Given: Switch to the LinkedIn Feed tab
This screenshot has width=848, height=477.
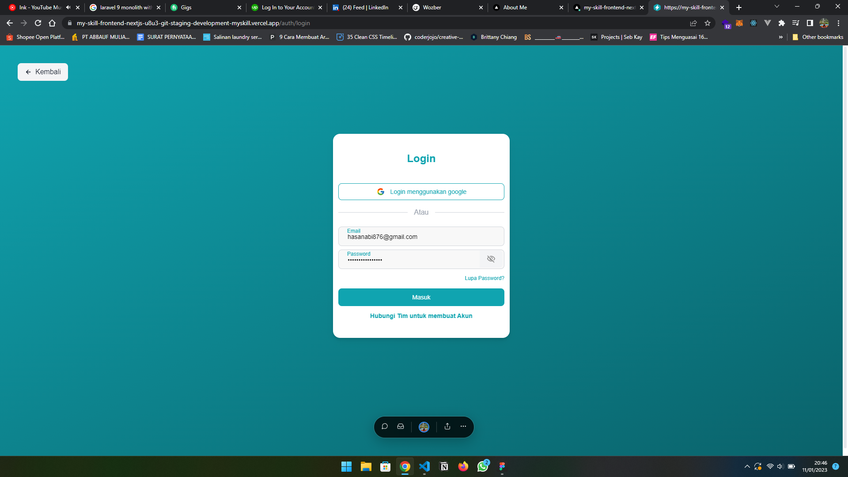Looking at the screenshot, I should click(x=365, y=8).
